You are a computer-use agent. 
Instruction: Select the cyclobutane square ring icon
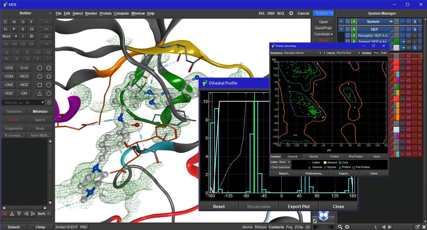[40, 85]
